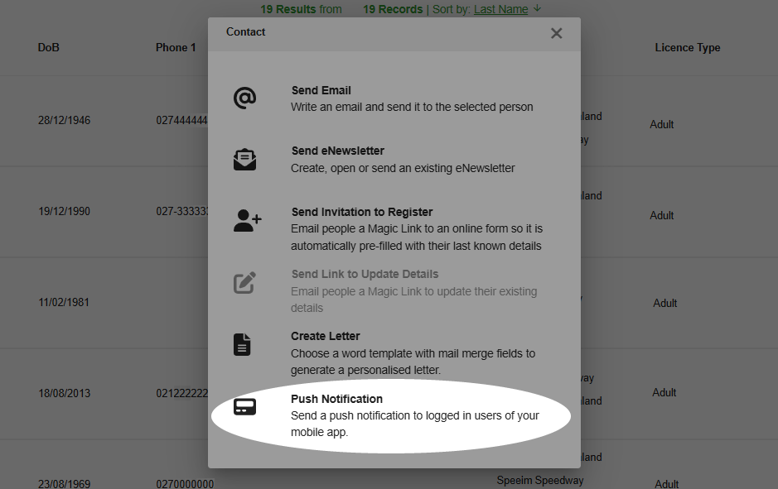Viewport: 778px width, 489px height.
Task: Click the DoB column header
Action: click(x=49, y=47)
